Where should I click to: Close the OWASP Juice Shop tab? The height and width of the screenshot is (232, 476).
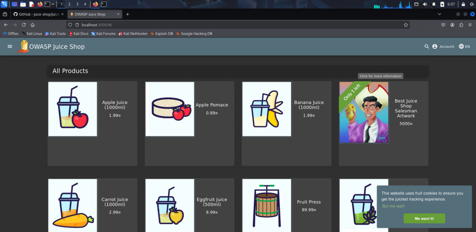tap(119, 14)
